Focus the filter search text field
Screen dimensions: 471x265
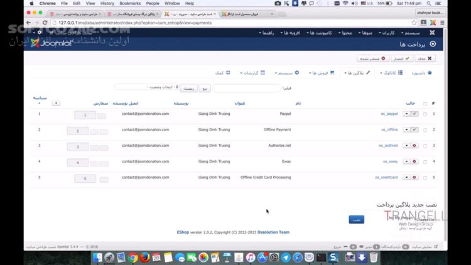pos(246,88)
